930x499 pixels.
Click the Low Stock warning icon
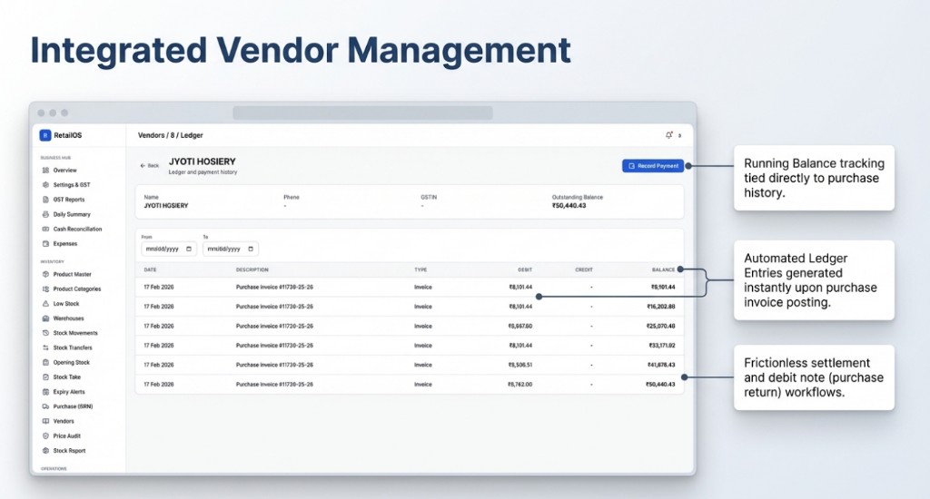45,303
